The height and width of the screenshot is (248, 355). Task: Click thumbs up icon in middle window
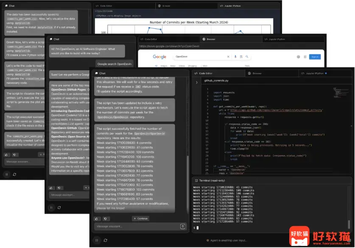point(51,188)
